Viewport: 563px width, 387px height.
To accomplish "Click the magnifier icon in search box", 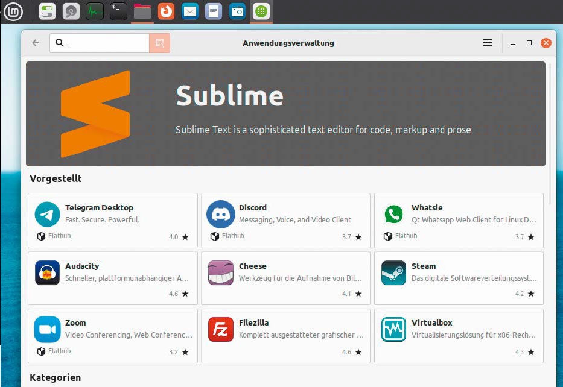I will pyautogui.click(x=59, y=43).
